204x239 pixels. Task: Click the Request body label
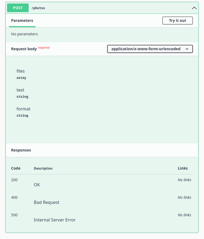[x=24, y=49]
